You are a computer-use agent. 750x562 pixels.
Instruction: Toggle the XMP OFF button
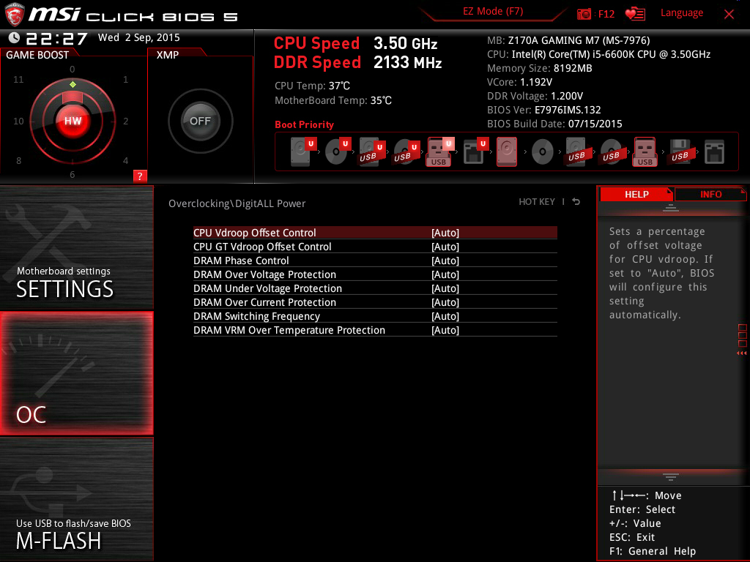coord(200,121)
